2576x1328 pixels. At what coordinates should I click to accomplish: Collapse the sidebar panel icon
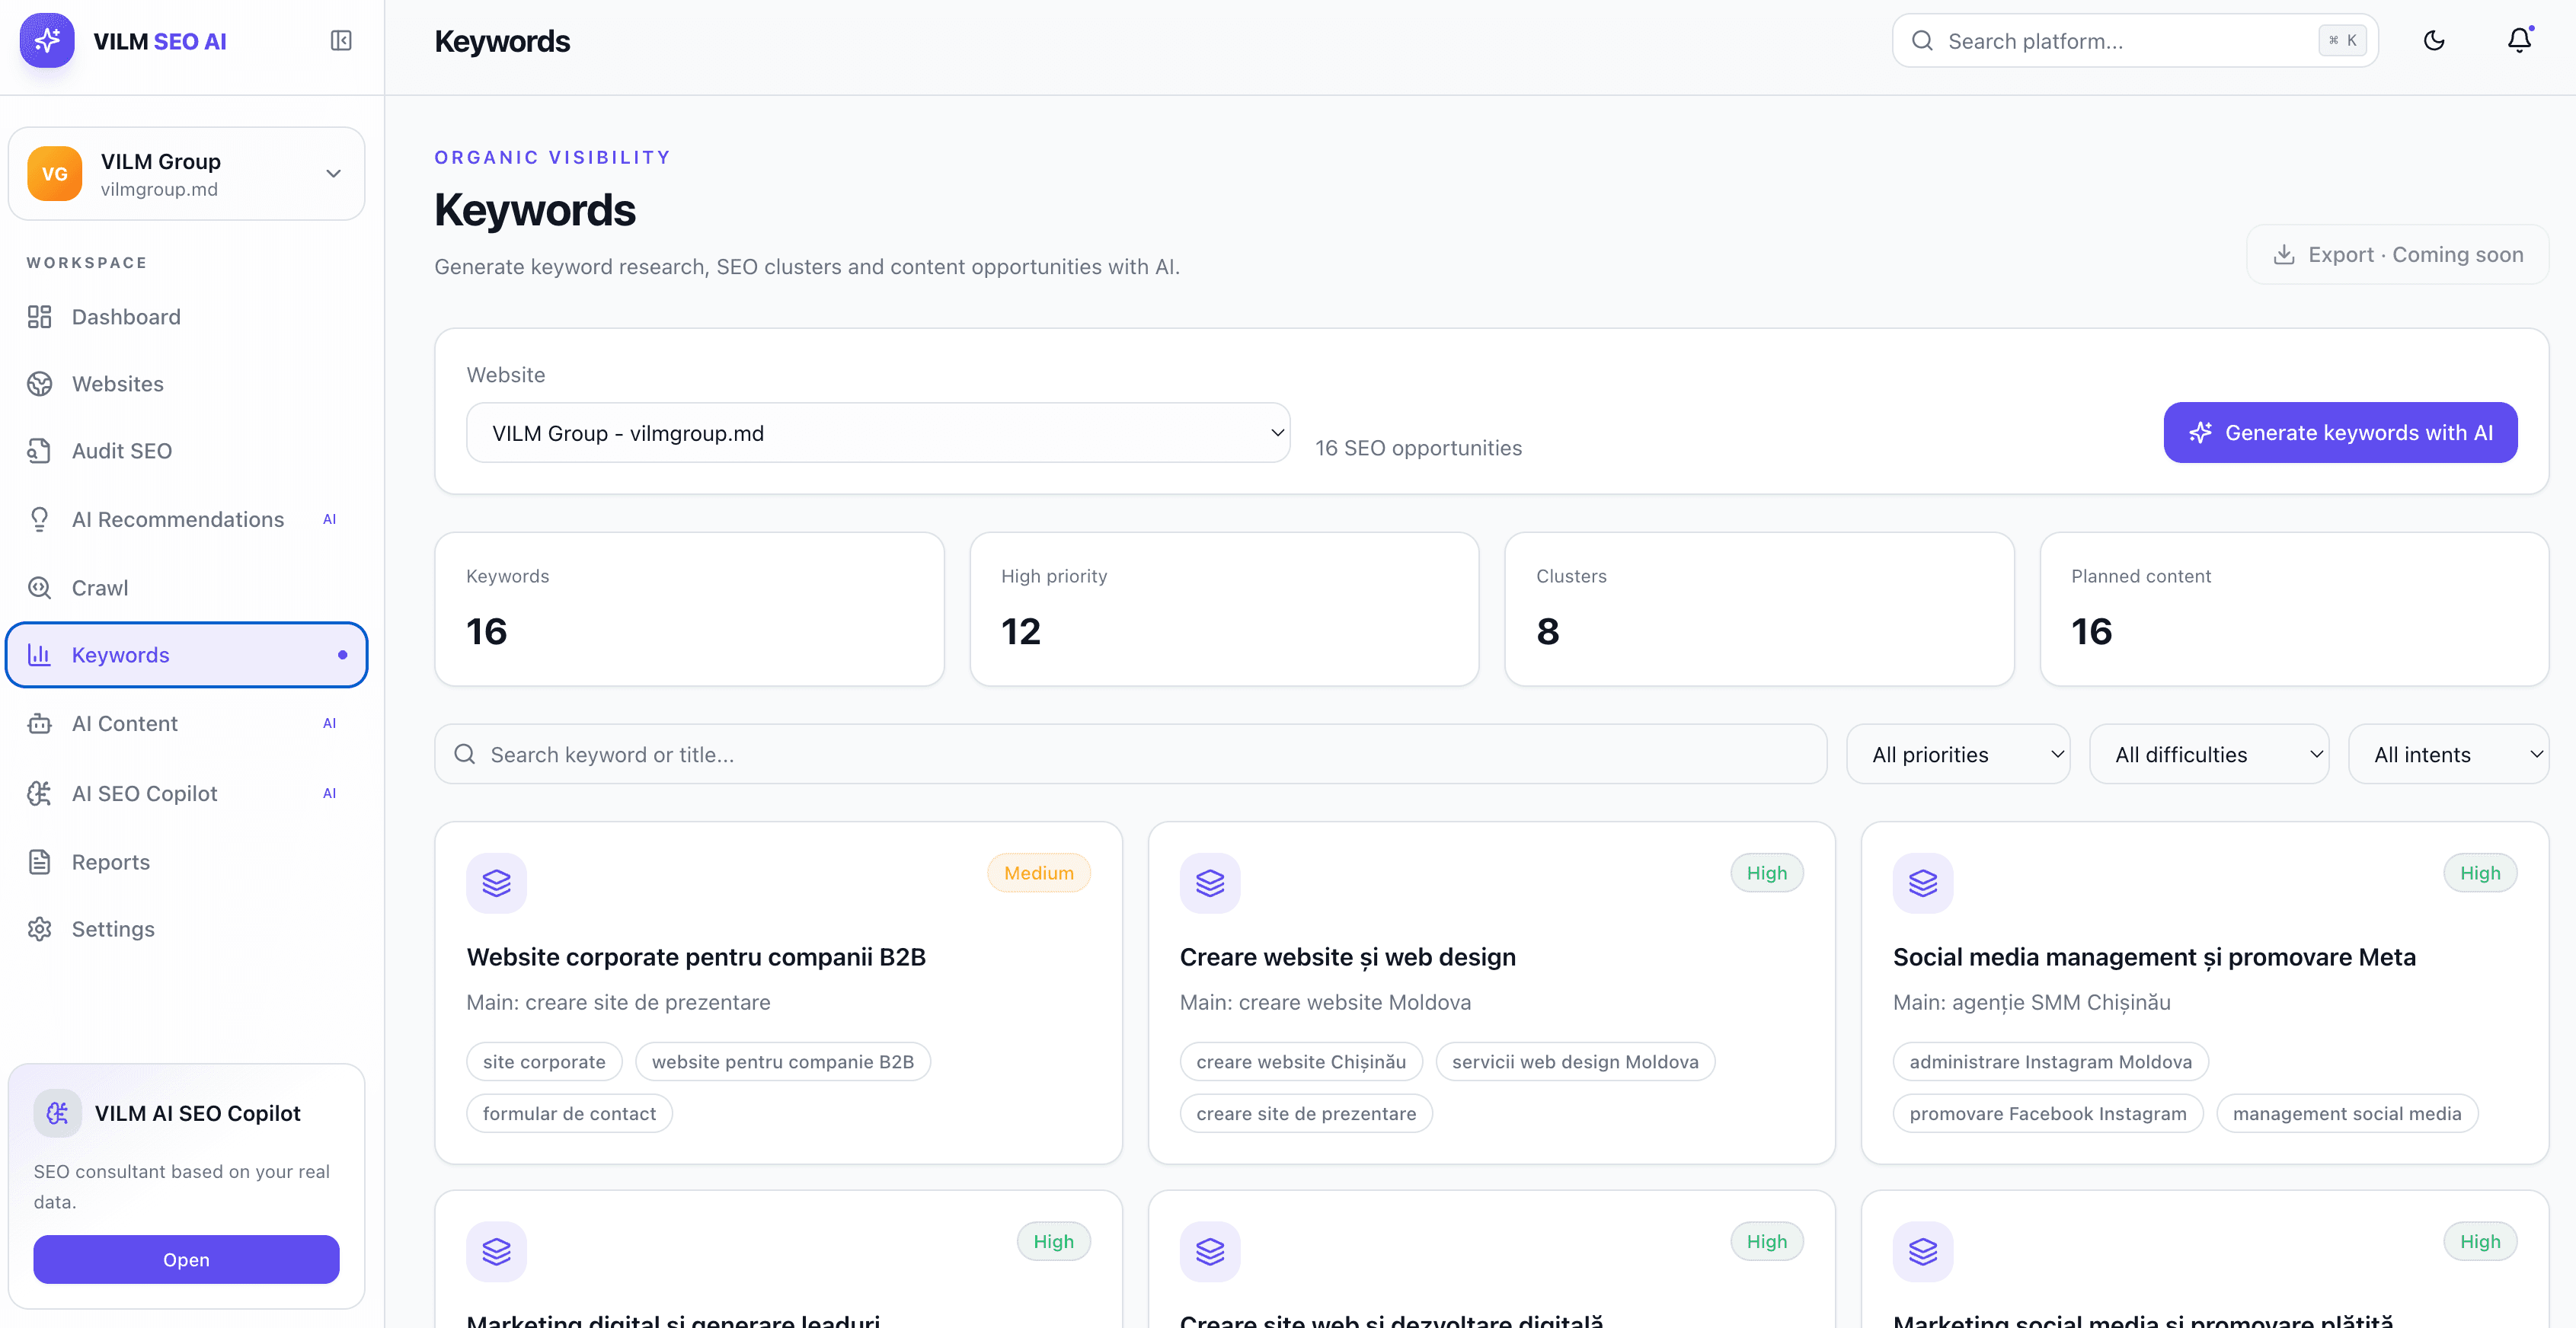point(341,41)
